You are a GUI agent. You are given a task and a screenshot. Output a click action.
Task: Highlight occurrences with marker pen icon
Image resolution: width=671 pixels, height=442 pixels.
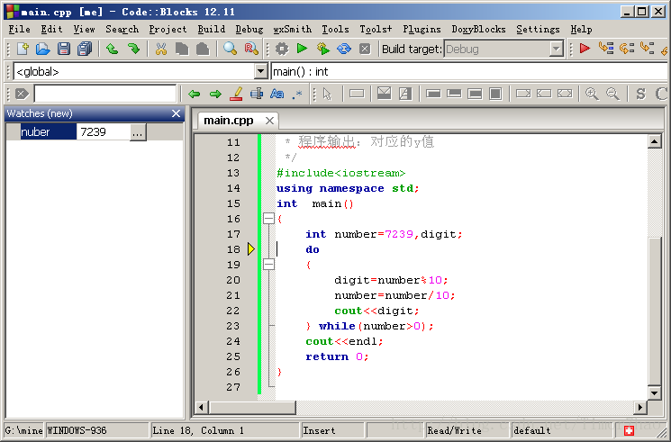tap(236, 94)
